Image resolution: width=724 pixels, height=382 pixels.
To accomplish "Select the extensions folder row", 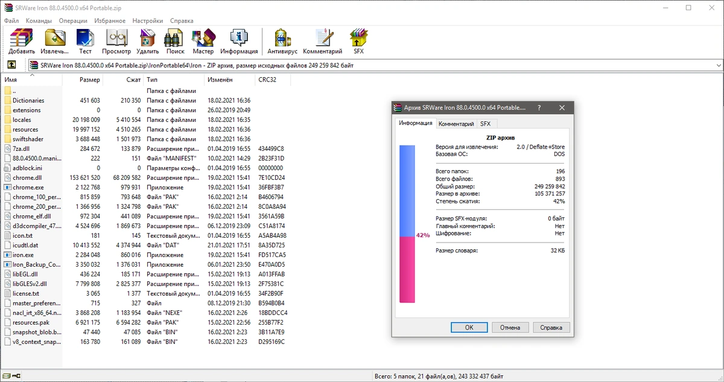I will (x=146, y=110).
